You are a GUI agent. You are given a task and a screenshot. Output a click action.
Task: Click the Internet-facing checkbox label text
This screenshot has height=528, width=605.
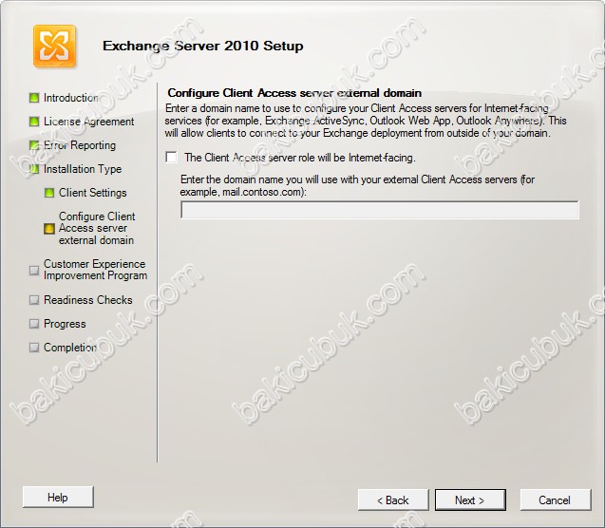point(300,158)
